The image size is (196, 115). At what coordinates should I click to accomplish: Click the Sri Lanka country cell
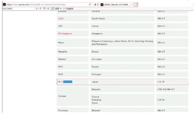122,59
